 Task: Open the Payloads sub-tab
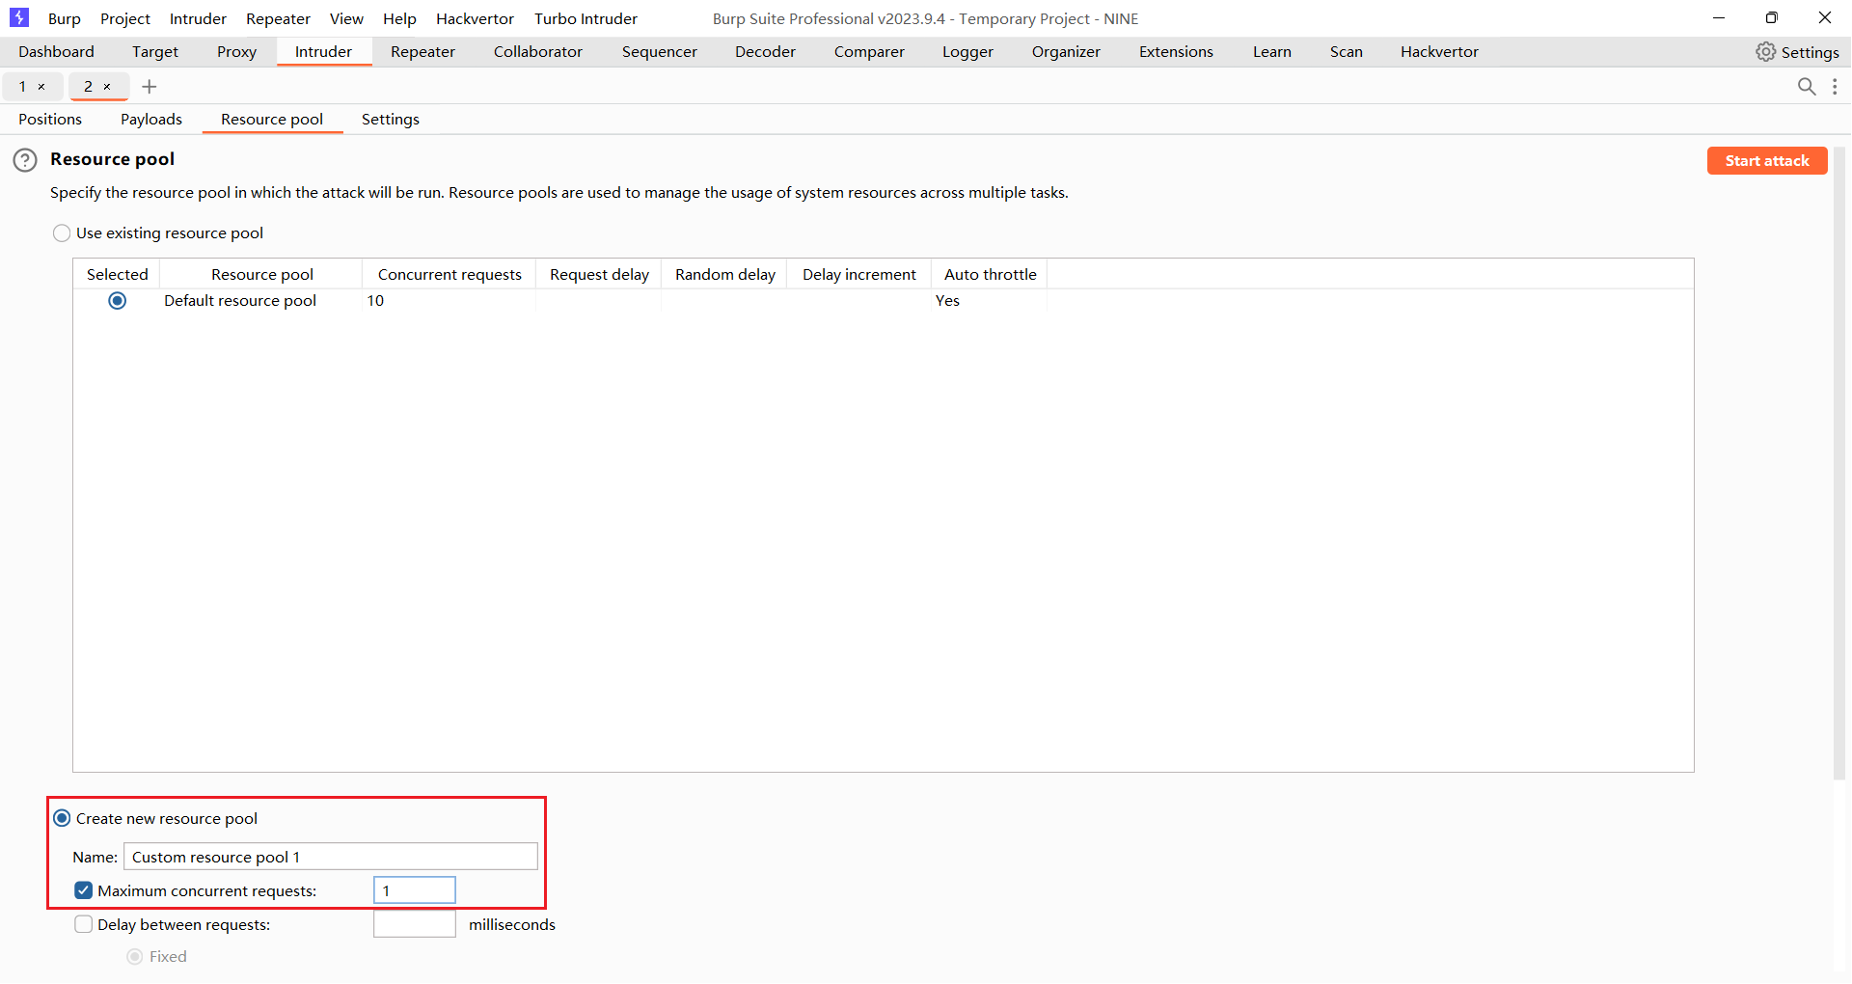point(151,120)
